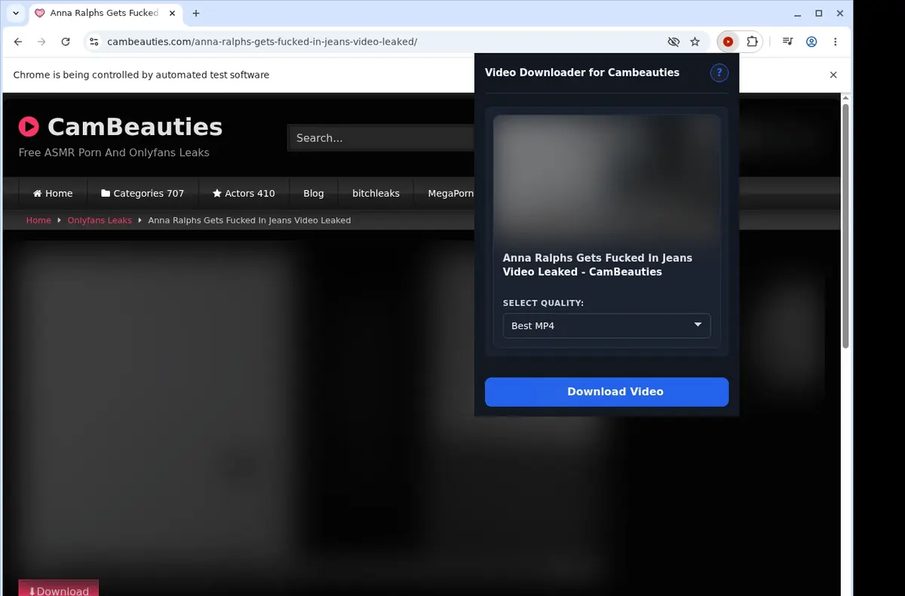View site information icon in address bar
This screenshot has height=596, width=905.
pos(94,42)
